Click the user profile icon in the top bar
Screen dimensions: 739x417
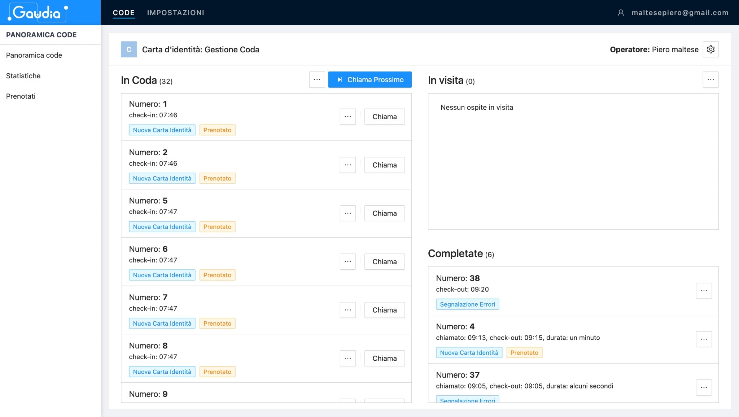tap(621, 12)
